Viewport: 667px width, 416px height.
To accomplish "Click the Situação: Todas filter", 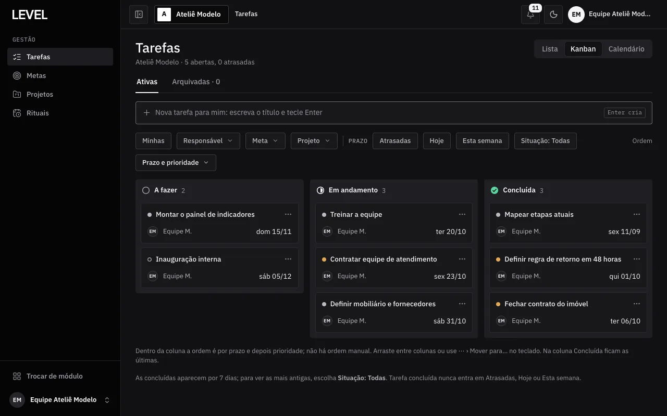I will pyautogui.click(x=545, y=141).
